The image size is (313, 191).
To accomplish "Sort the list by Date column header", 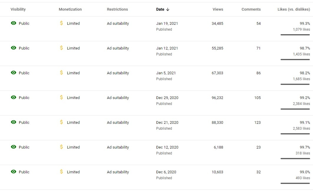I will coord(160,9).
